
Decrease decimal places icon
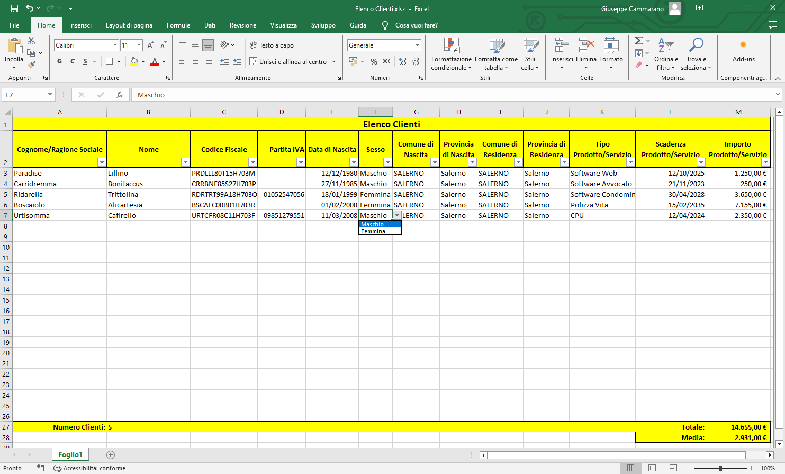click(x=416, y=61)
